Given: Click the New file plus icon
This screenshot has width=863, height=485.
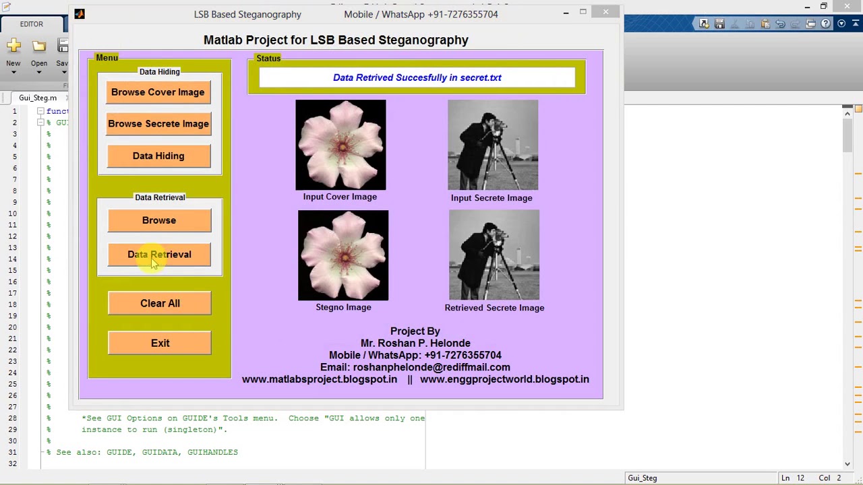Looking at the screenshot, I should point(13,46).
